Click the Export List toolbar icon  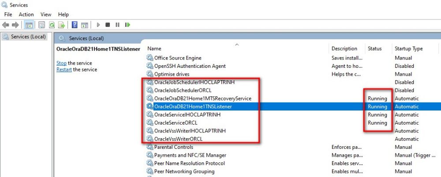[62, 25]
